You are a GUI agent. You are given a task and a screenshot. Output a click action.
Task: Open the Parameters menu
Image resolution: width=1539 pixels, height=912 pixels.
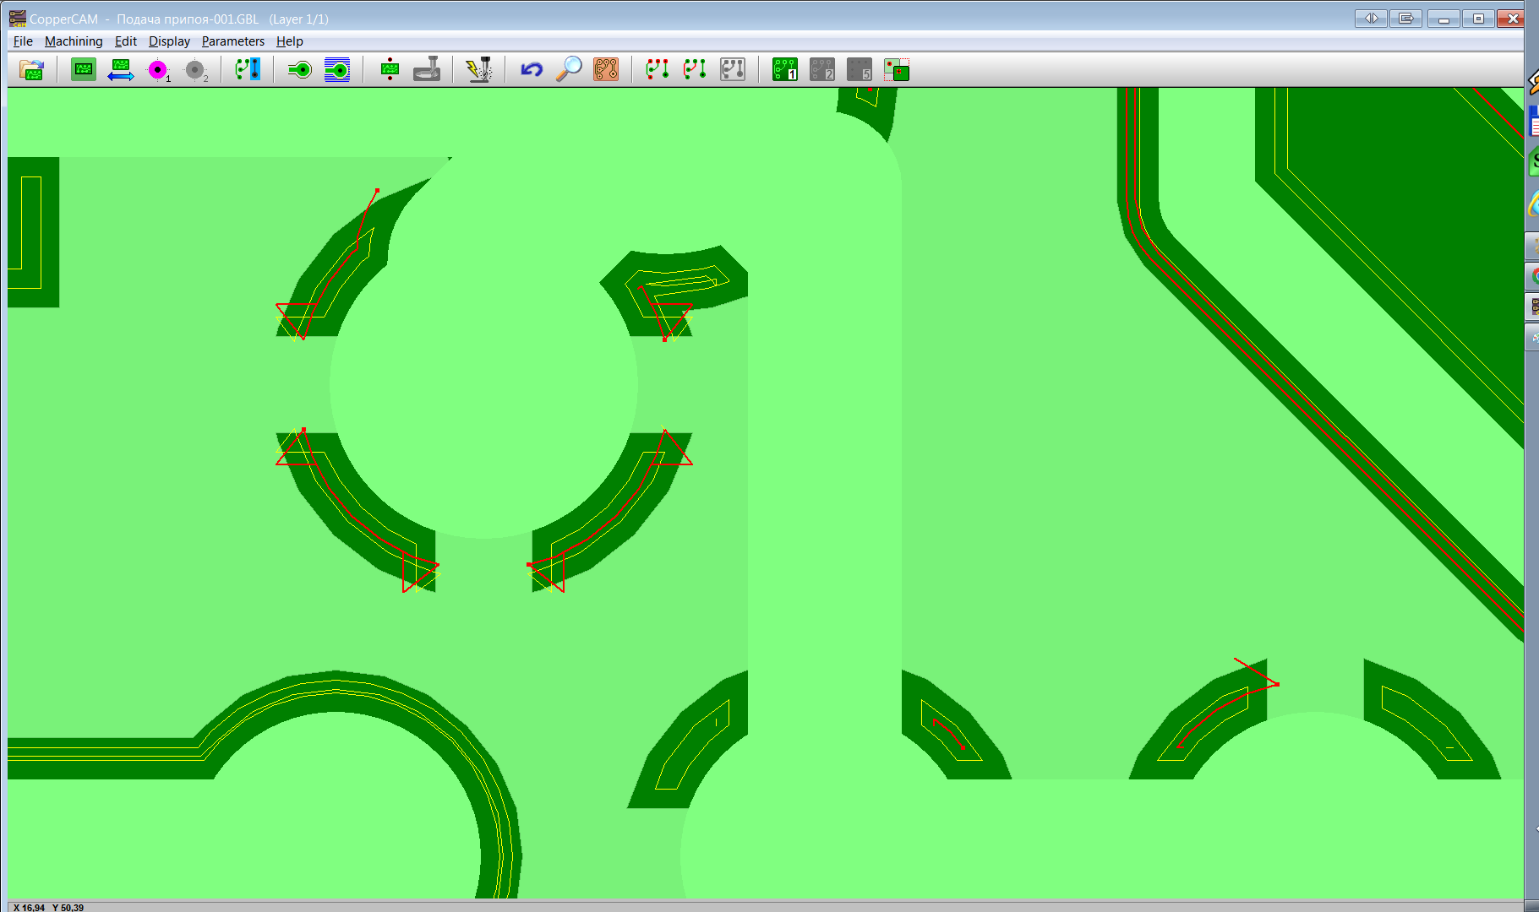(x=232, y=41)
